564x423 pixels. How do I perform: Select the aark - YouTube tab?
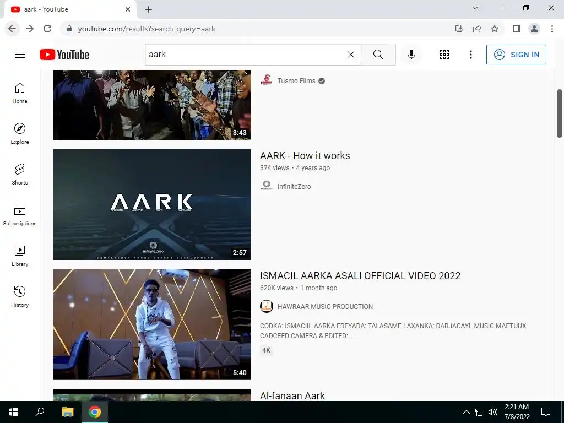click(70, 10)
